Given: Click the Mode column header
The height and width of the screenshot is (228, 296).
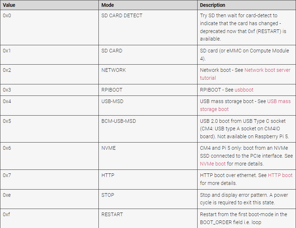Looking at the screenshot, I should coord(148,5).
